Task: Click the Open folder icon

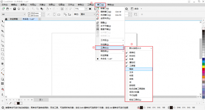Action: click(x=8, y=9)
